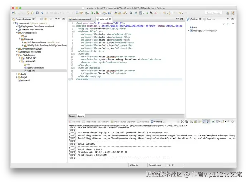The height and width of the screenshot is (183, 247).
Task: Open the Snippets tab
Action: pyautogui.click(x=143, y=122)
